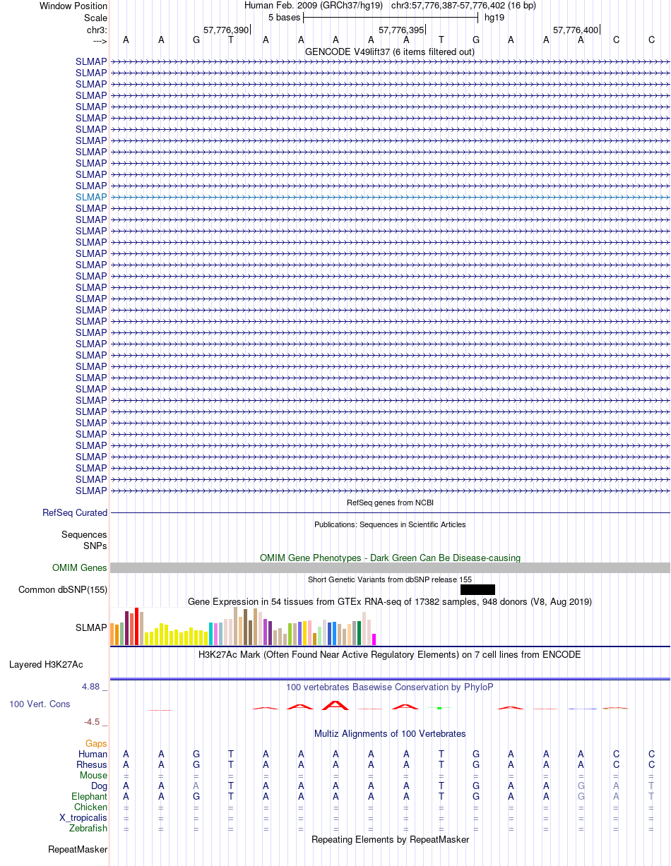Click the tallest red bar in the GTEx chart

tap(137, 626)
